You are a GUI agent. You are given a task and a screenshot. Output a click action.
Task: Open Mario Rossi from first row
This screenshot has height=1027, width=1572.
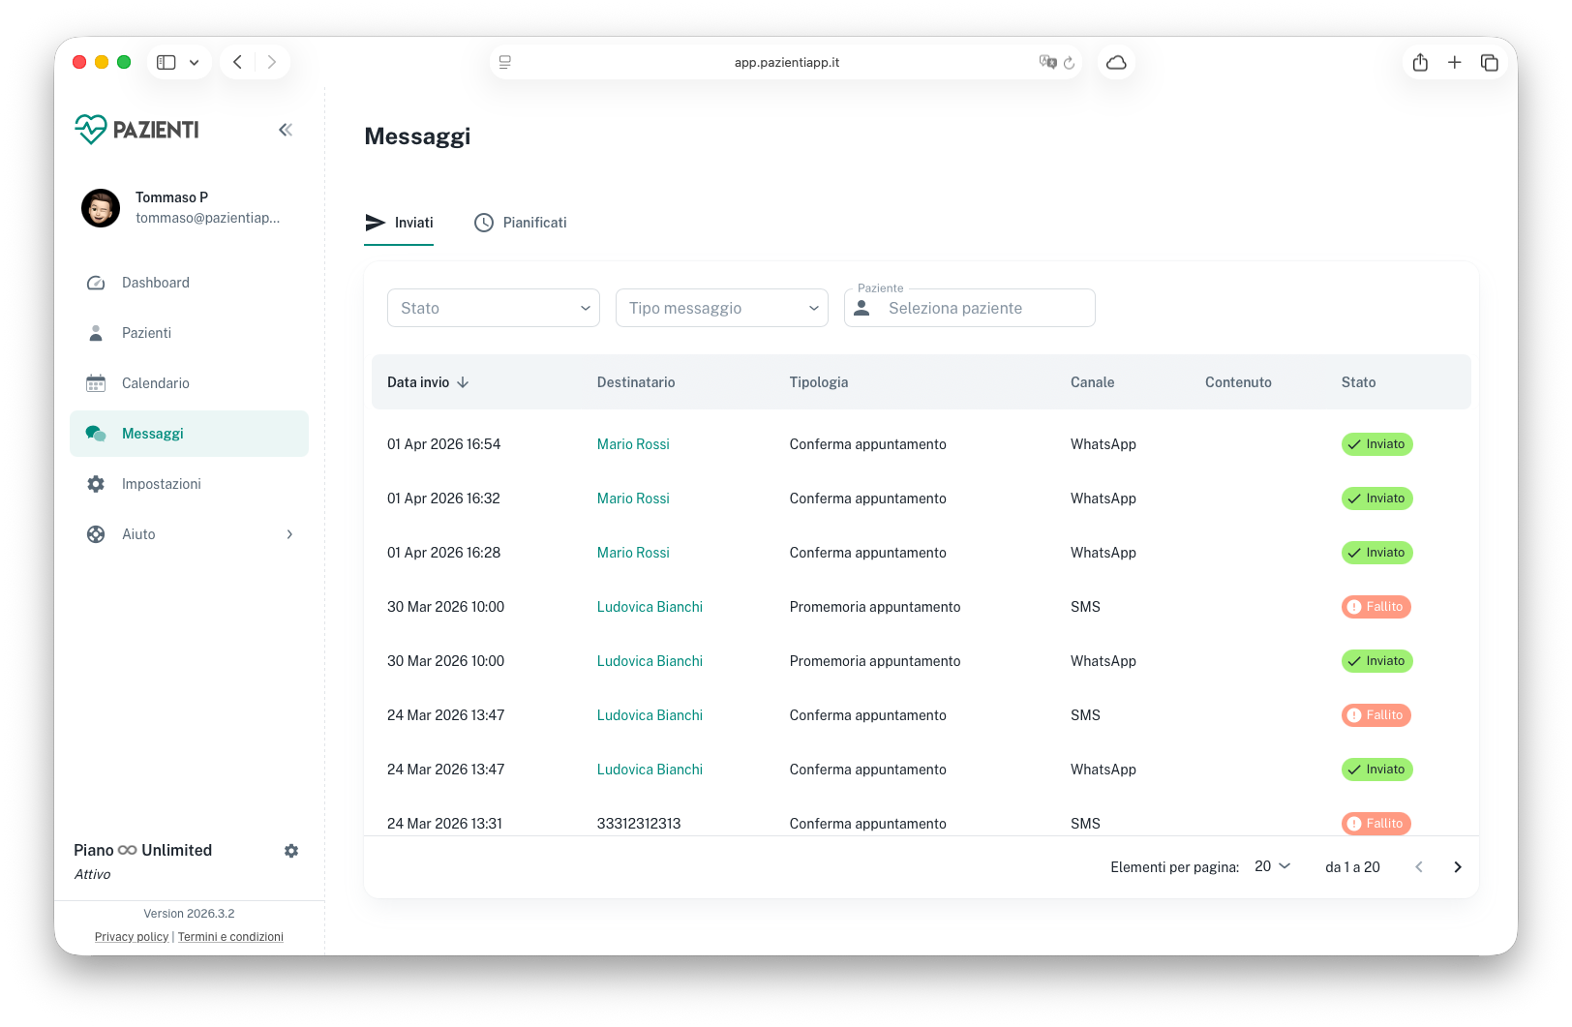point(633,444)
